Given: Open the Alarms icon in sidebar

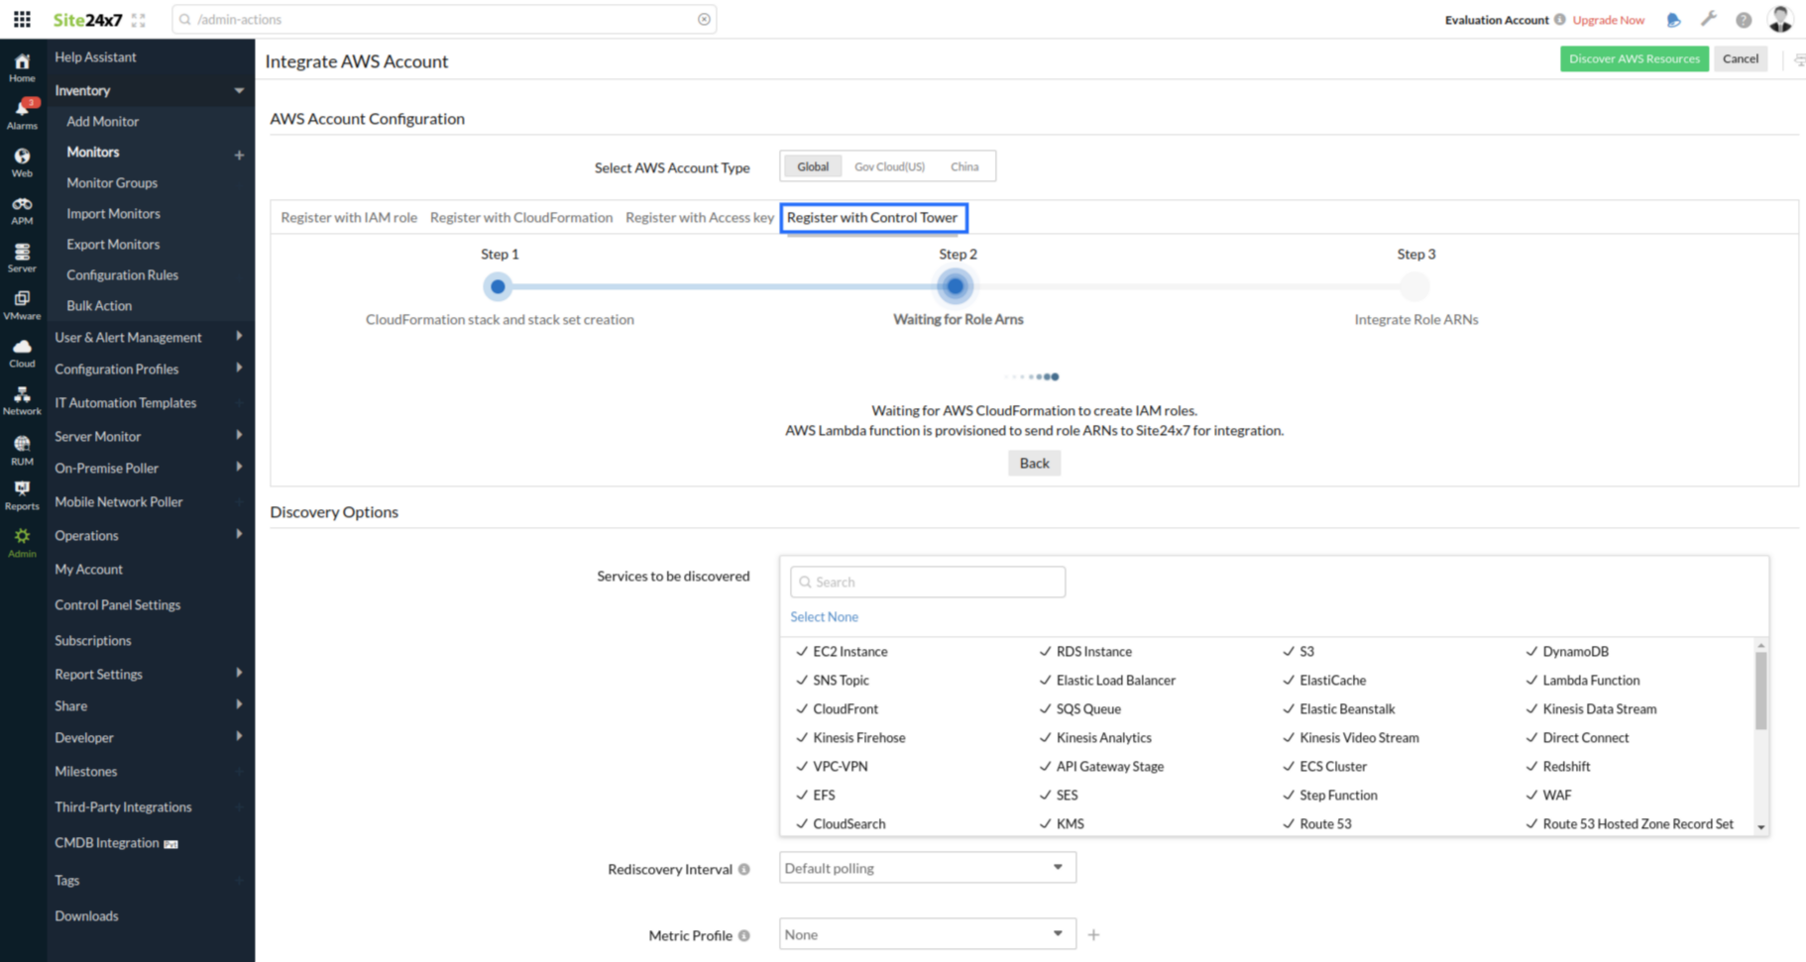Looking at the screenshot, I should click(x=22, y=113).
